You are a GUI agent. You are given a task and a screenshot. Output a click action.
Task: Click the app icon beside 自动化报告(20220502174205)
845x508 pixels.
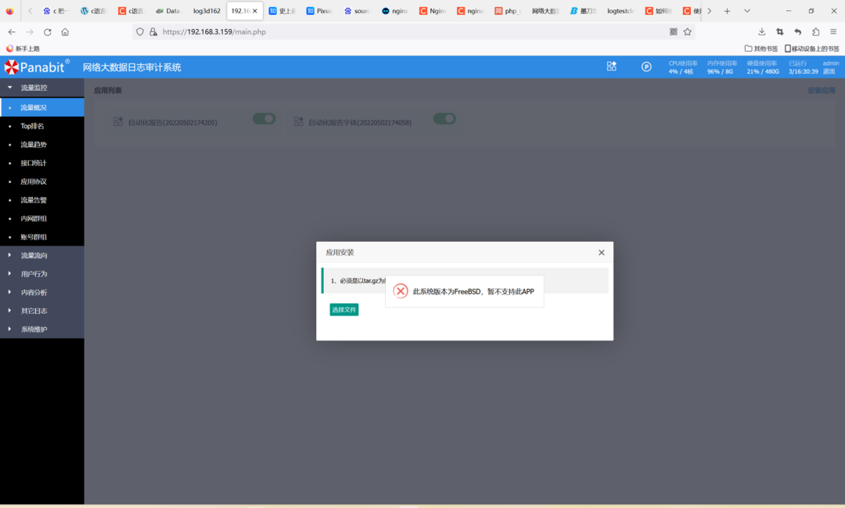(x=118, y=122)
